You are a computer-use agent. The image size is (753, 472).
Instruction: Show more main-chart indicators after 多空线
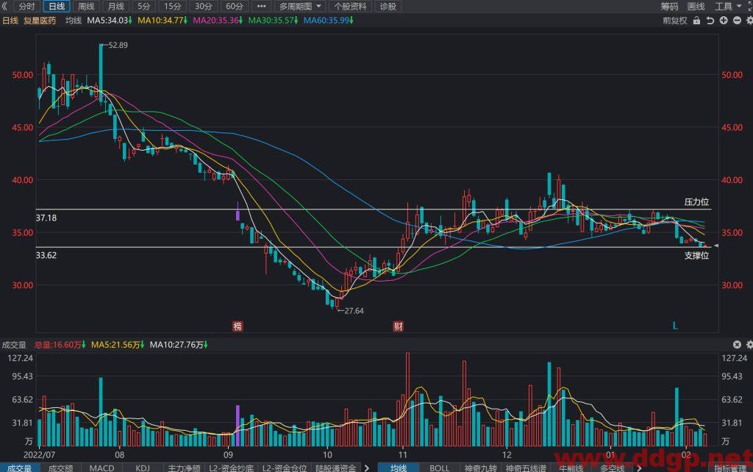[x=639, y=468]
